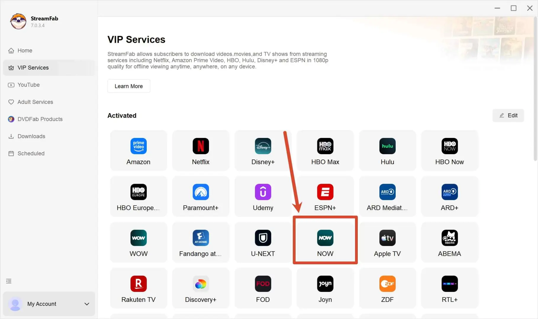538x319 pixels.
Task: Click the My Account avatar
Action: (15, 304)
